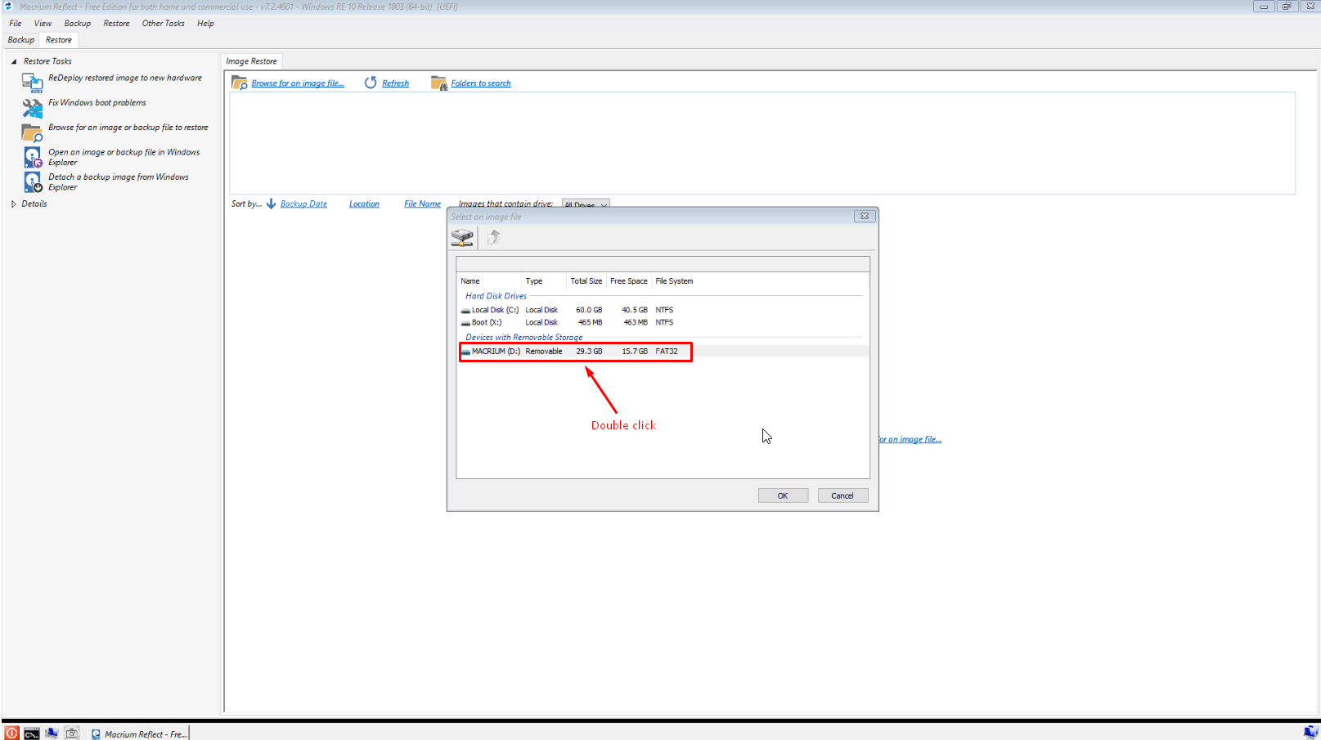Select the Restore tab below menu bar
The height and width of the screenshot is (740, 1321).
[x=59, y=39]
